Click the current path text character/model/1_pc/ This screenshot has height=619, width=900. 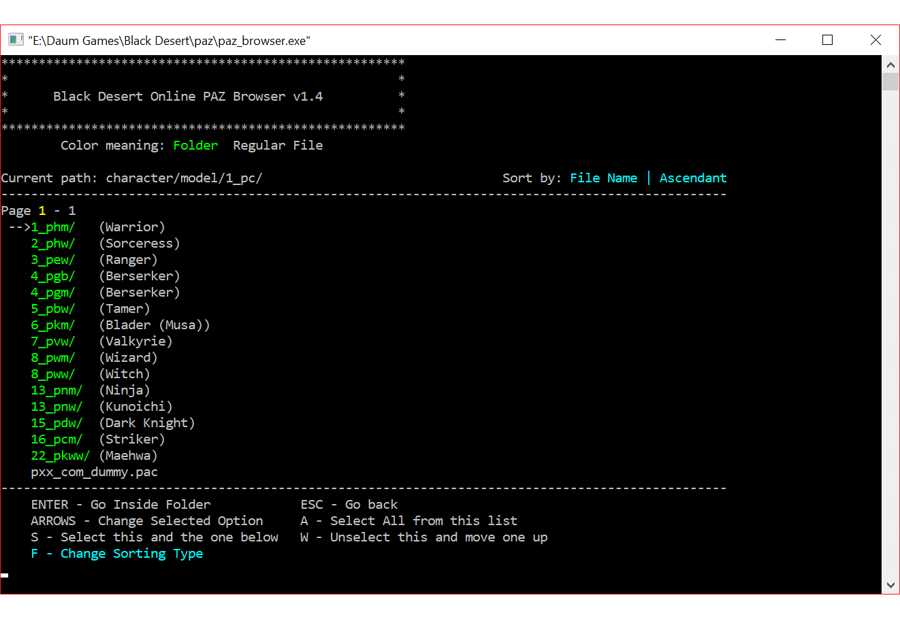point(184,178)
